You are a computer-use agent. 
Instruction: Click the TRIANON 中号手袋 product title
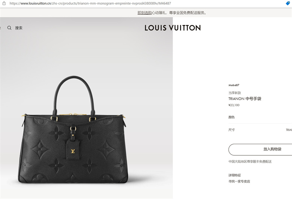[245, 99]
